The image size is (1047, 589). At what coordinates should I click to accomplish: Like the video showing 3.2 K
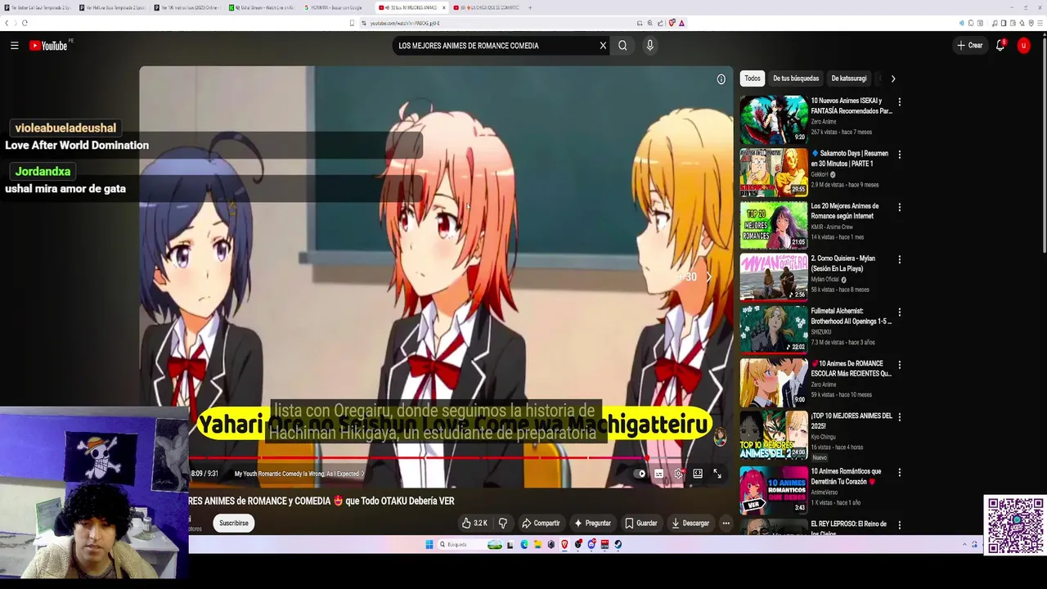[x=474, y=523]
